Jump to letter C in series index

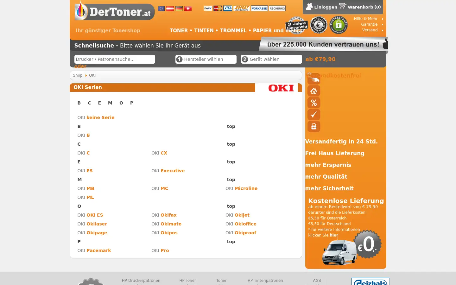[x=89, y=103]
